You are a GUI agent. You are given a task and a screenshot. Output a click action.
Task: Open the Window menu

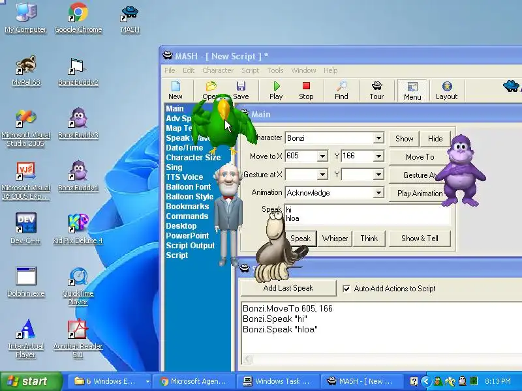click(303, 70)
